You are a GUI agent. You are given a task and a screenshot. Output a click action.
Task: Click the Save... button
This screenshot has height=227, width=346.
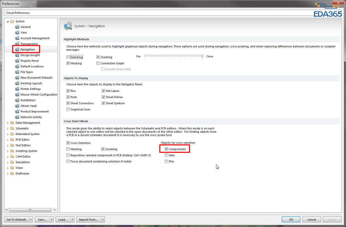pyautogui.click(x=42, y=220)
